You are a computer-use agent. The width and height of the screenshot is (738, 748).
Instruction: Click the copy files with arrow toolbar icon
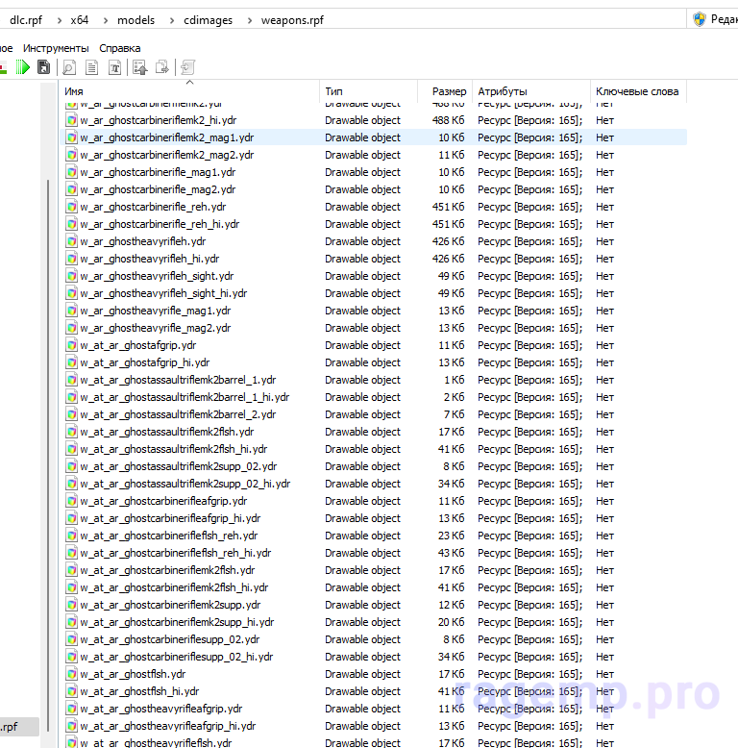coord(162,67)
